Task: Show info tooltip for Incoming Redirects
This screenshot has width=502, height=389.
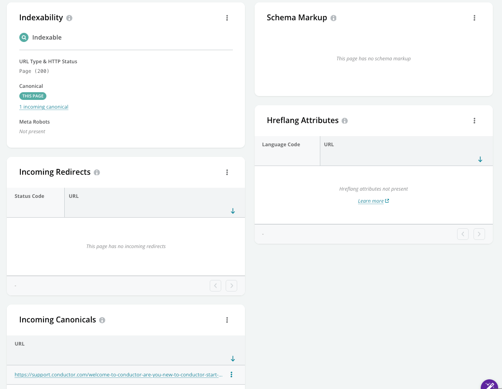Action: pyautogui.click(x=97, y=172)
